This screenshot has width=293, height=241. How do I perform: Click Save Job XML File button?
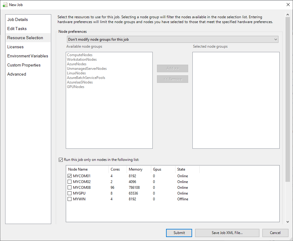[x=227, y=233]
